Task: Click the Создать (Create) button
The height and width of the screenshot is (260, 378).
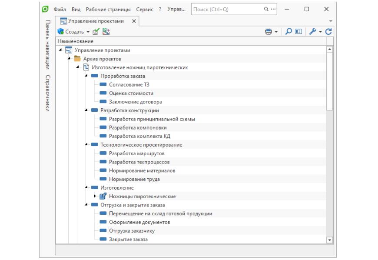Action: [71, 32]
